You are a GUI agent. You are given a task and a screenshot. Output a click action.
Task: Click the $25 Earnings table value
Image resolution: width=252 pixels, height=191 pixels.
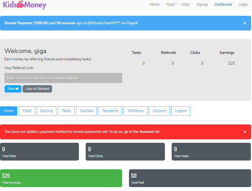tap(231, 63)
